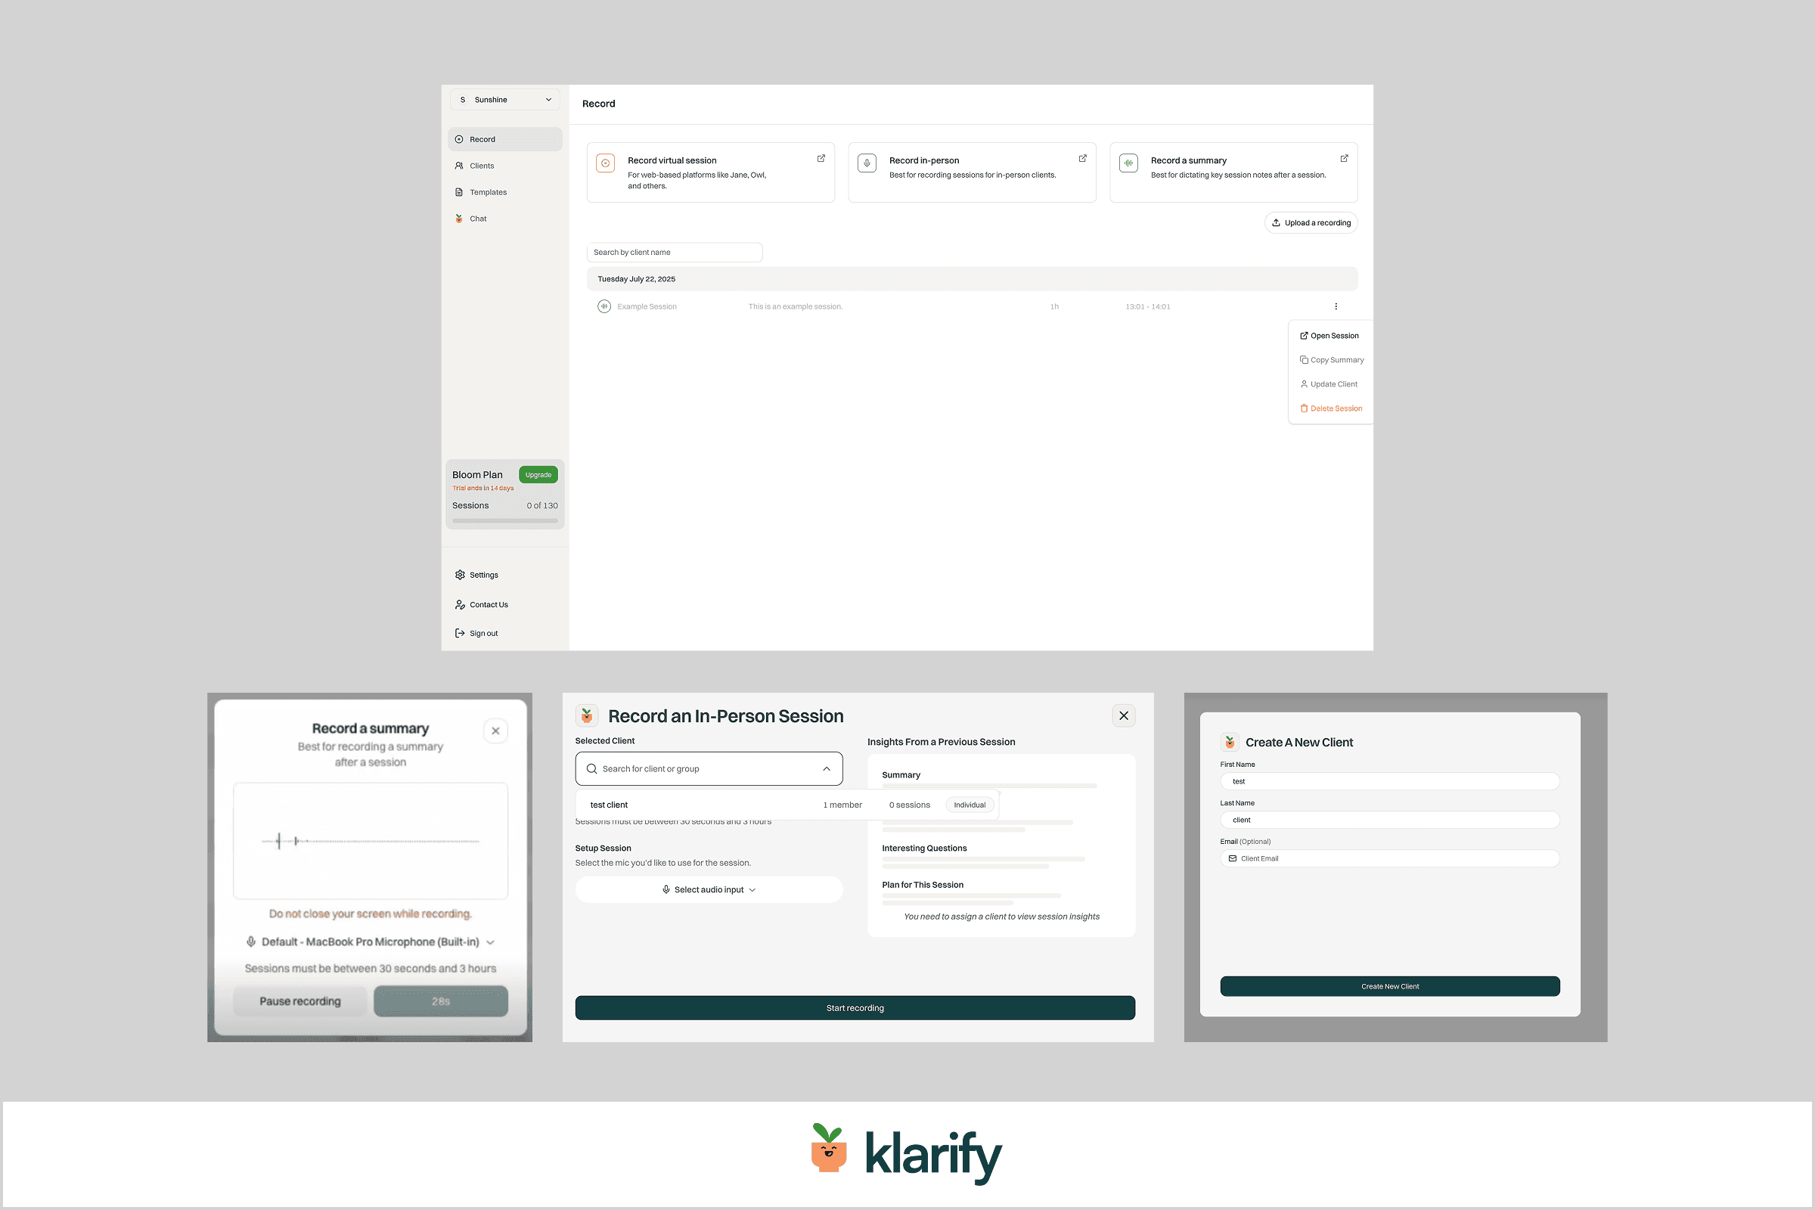This screenshot has width=1815, height=1210.
Task: Open the Templates sidebar item
Action: click(x=488, y=192)
